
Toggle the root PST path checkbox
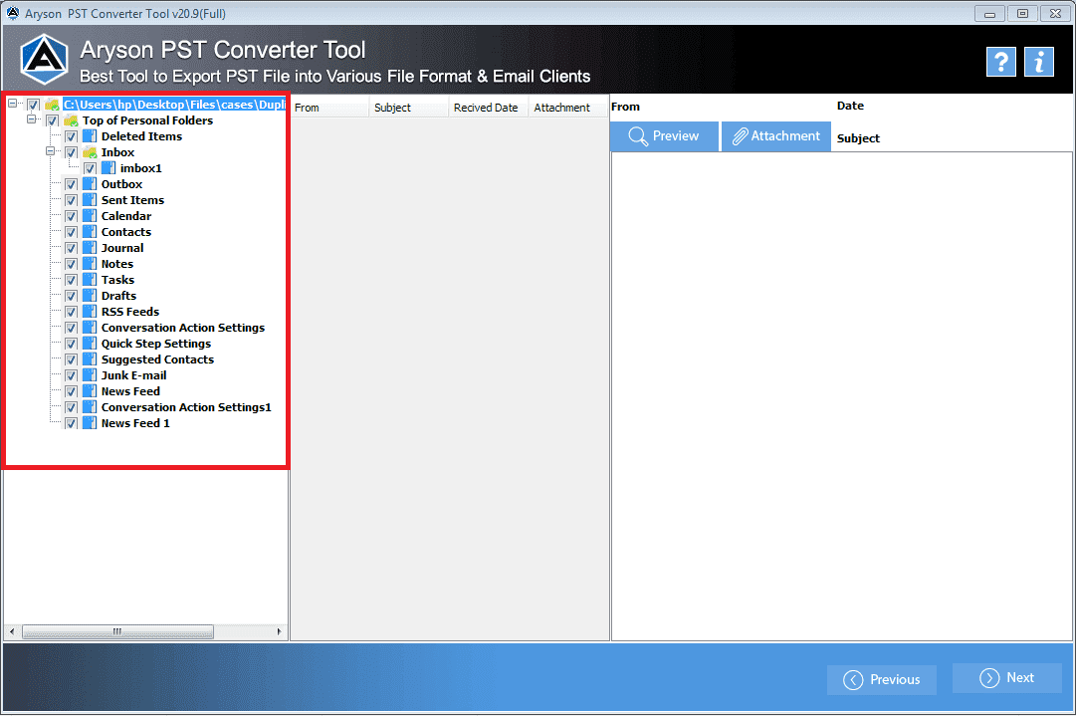click(33, 105)
